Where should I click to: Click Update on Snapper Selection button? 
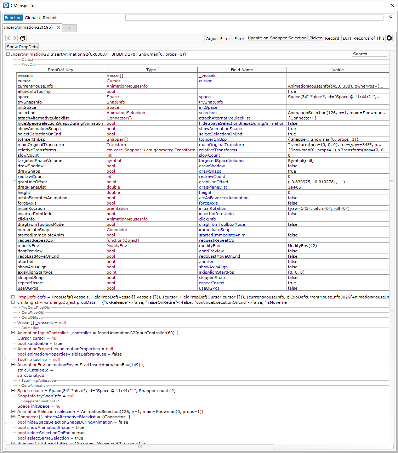coord(277,38)
